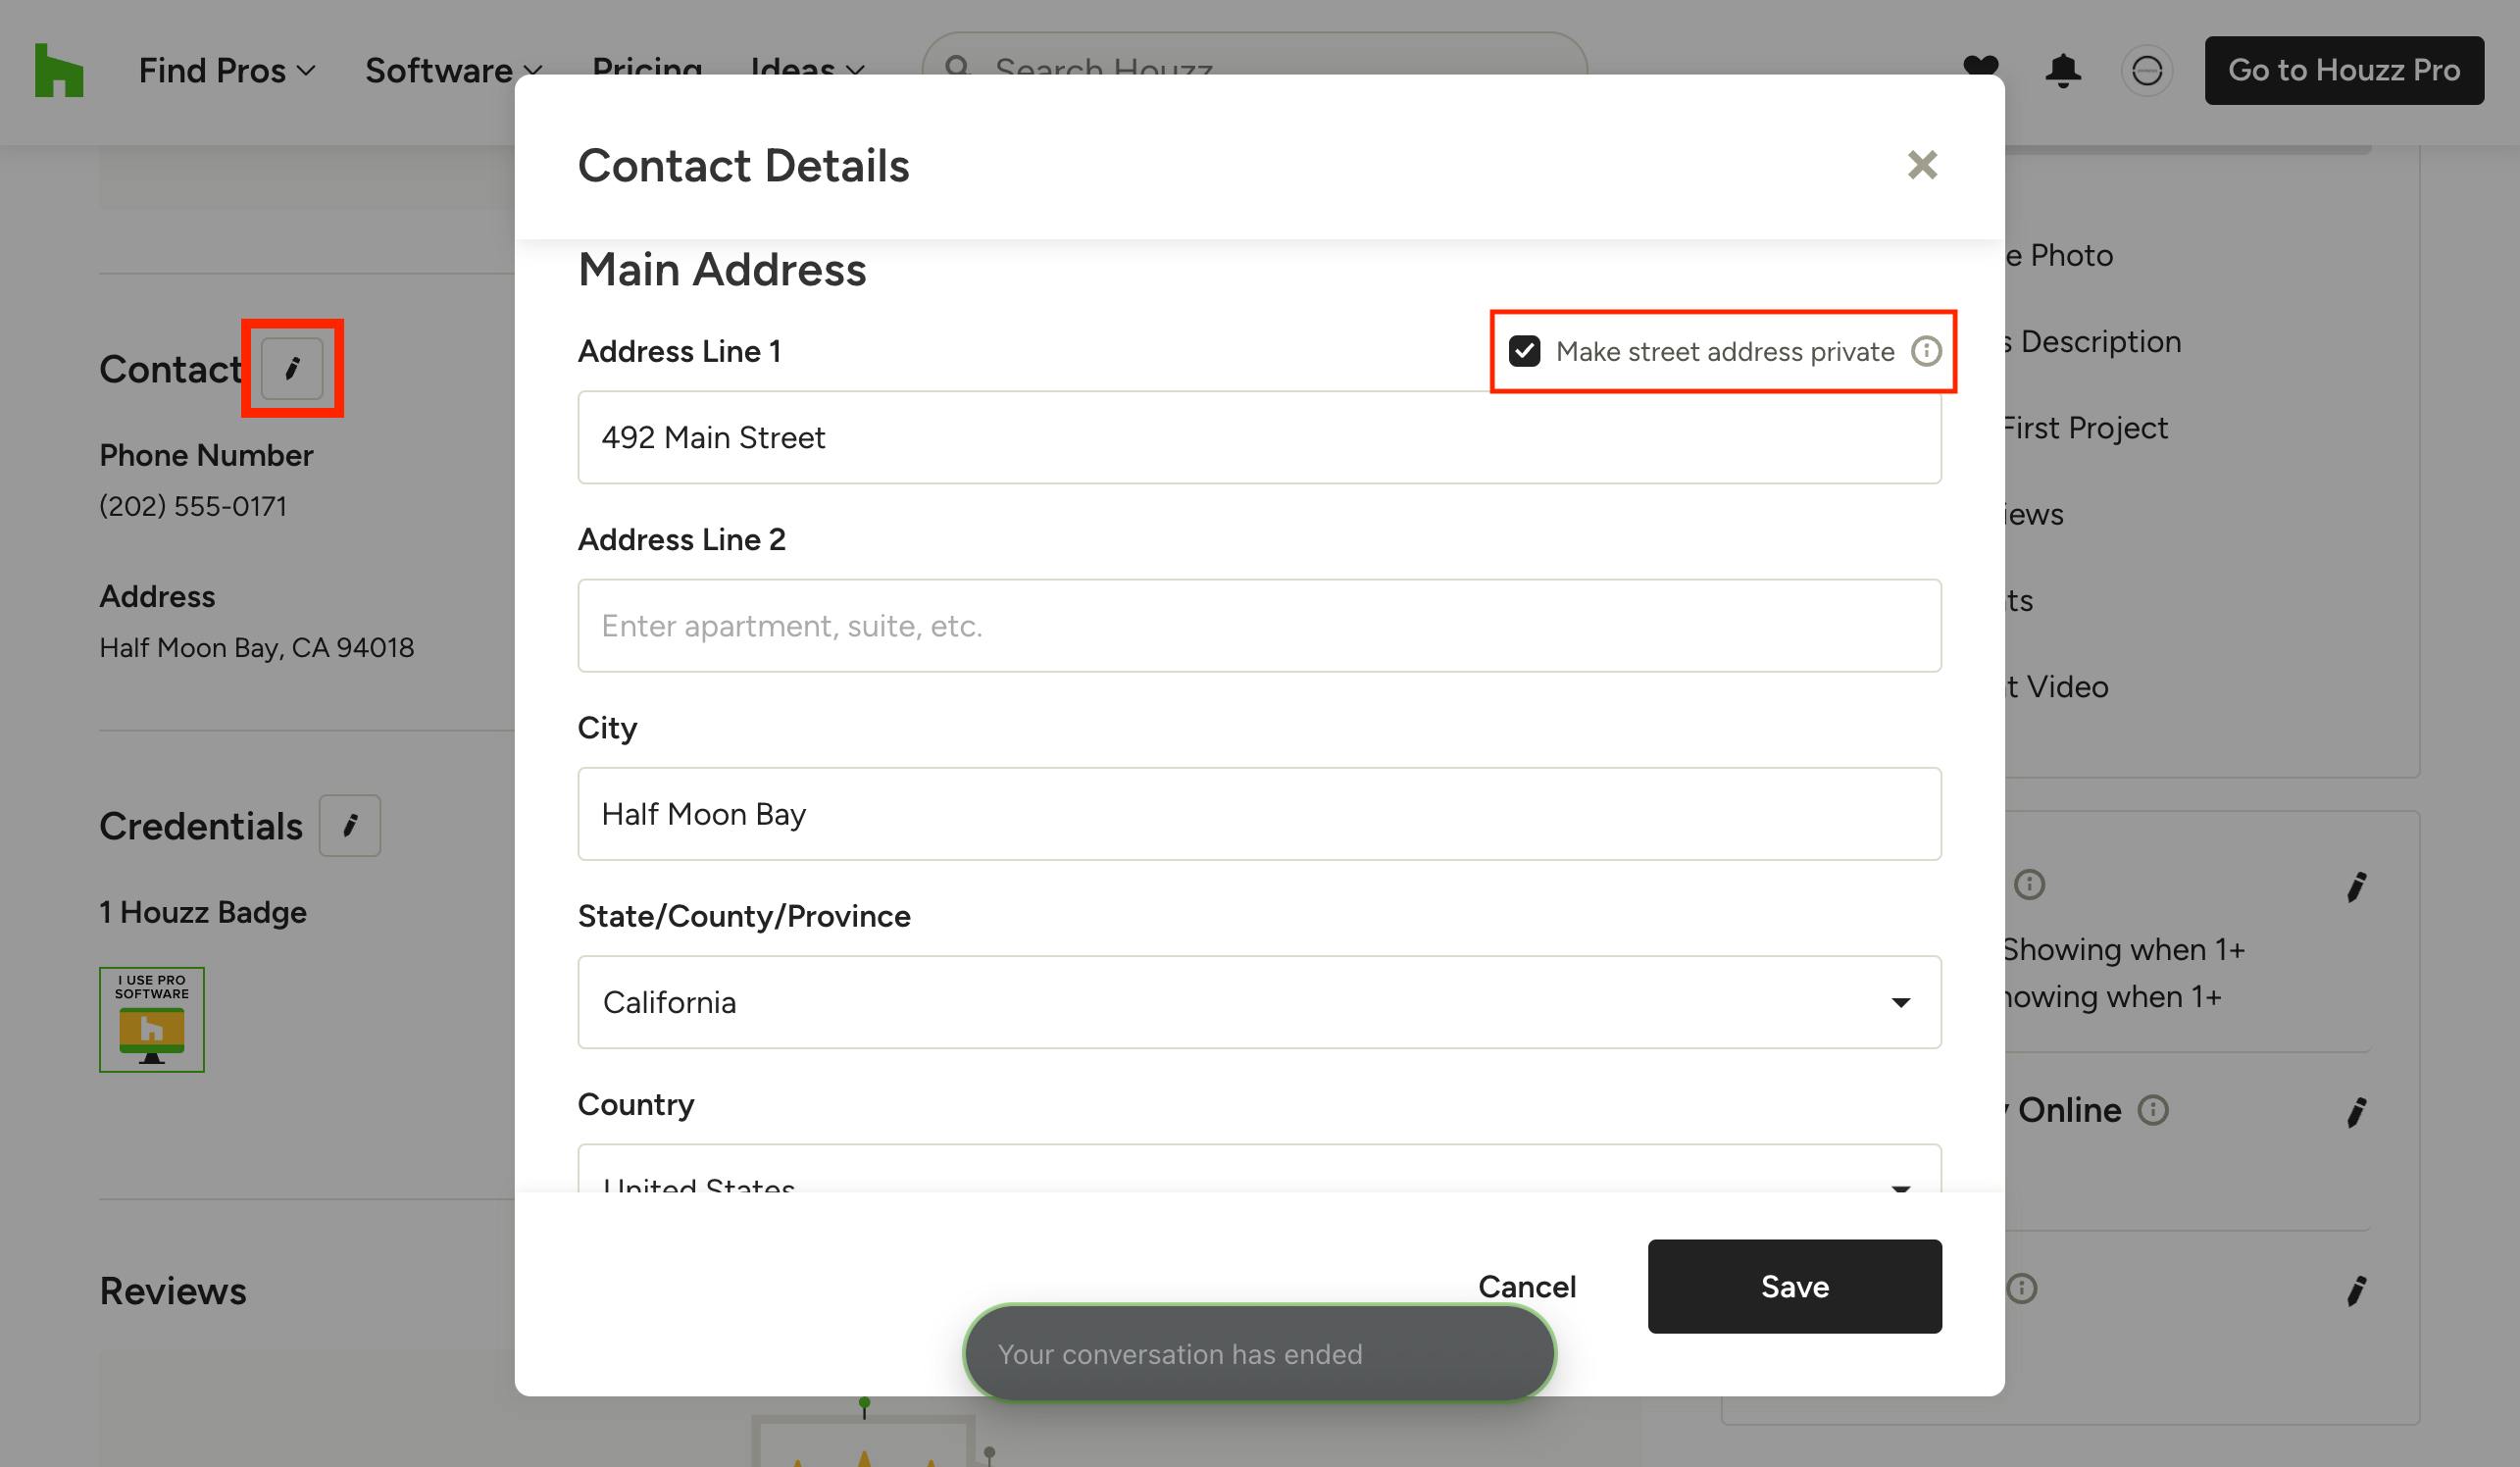This screenshot has height=1467, width=2520.
Task: Click info icon beside street address private
Action: pyautogui.click(x=1926, y=352)
